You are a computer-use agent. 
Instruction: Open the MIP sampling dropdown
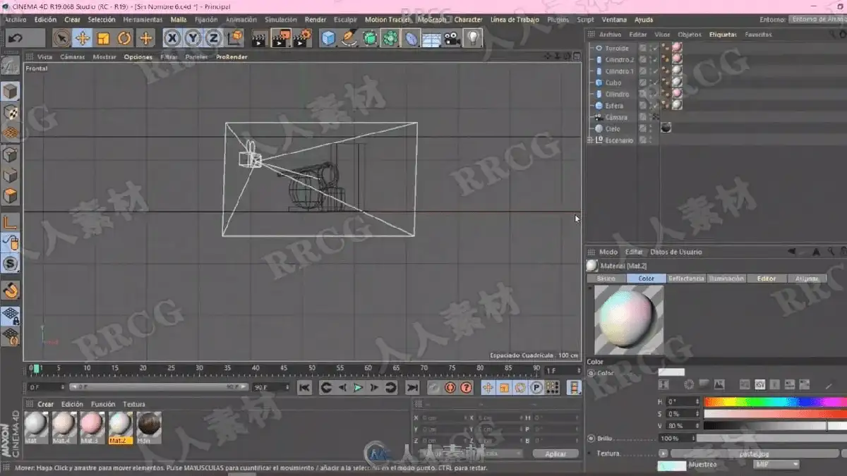pos(776,465)
